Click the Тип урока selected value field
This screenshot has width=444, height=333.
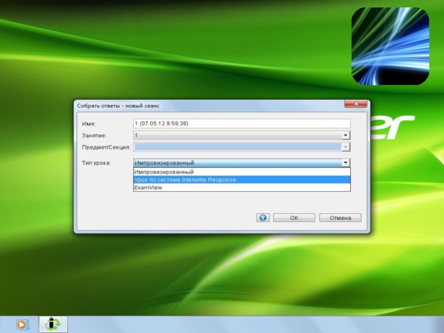point(237,163)
